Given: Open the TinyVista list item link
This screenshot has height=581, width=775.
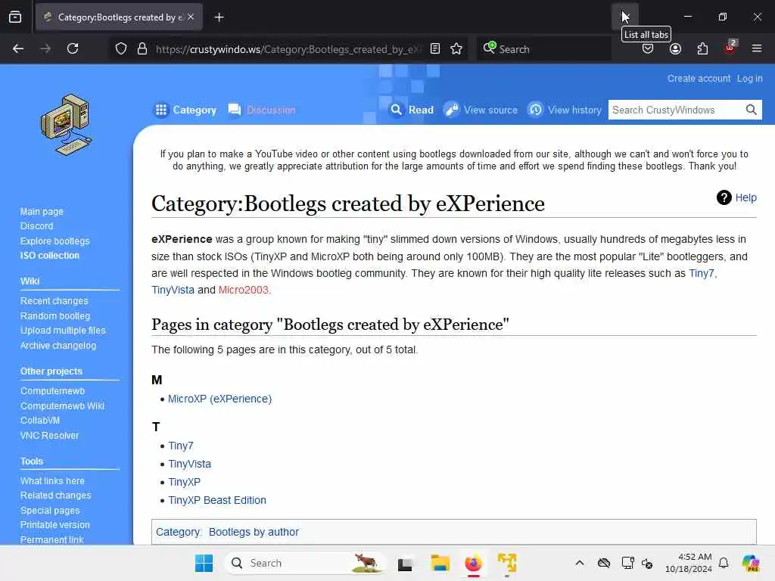Looking at the screenshot, I should 189,464.
